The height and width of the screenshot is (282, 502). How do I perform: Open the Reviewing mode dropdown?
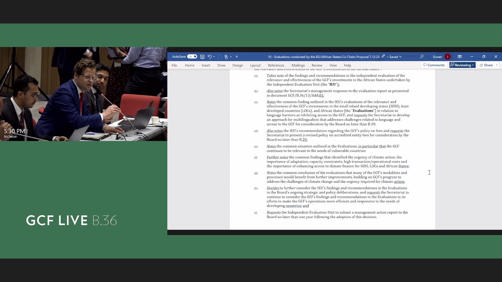coord(462,65)
